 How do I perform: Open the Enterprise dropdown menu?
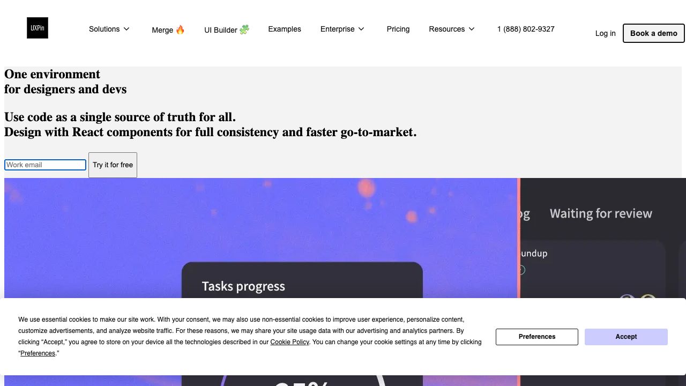(x=342, y=29)
